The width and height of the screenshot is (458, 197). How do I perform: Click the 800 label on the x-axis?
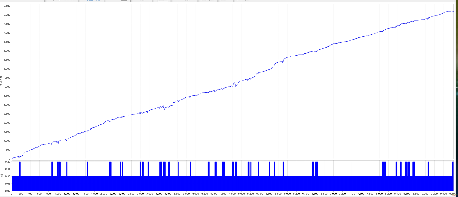click(48, 193)
